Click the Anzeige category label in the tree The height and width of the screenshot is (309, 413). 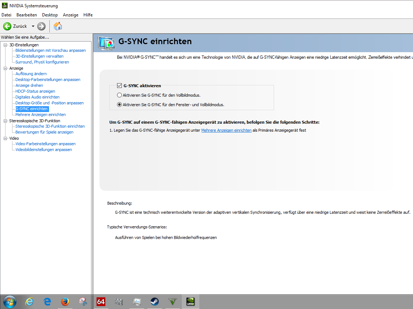coord(16,68)
